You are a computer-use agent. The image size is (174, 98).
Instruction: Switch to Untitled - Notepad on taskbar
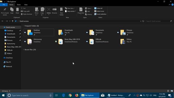116,95
